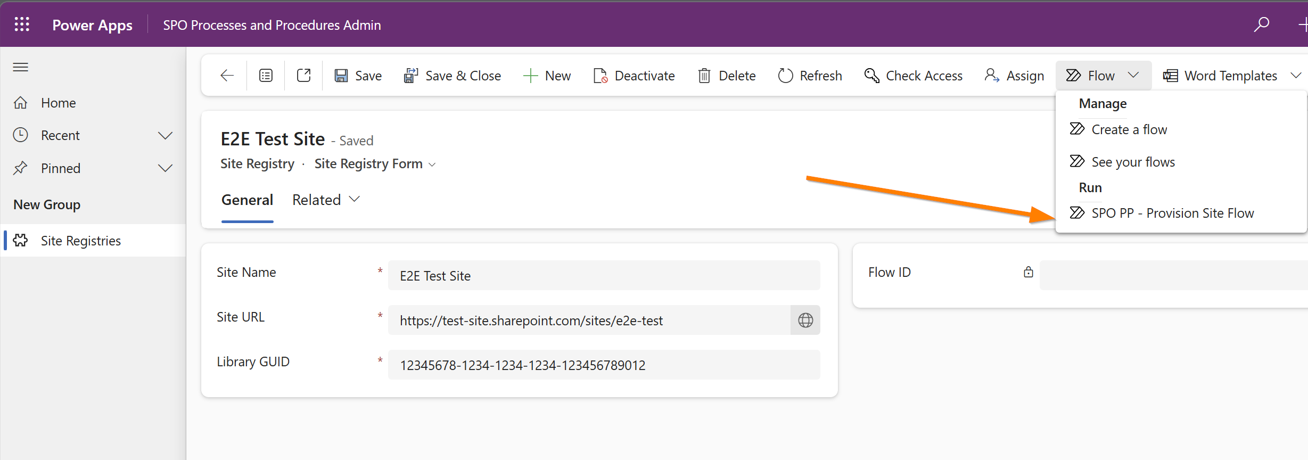1308x460 pixels.
Task: Click the Flow ID field
Action: point(1173,275)
